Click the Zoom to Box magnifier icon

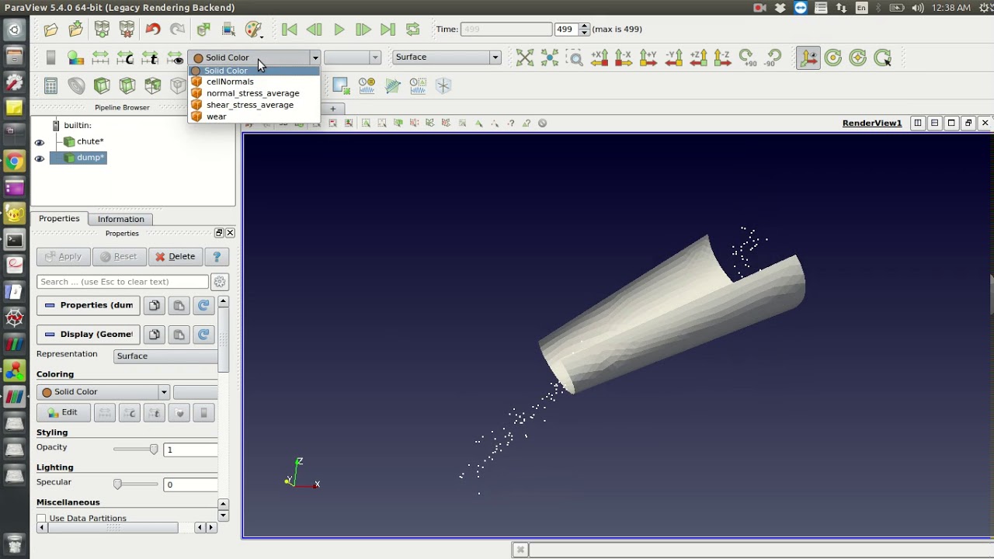pyautogui.click(x=575, y=57)
